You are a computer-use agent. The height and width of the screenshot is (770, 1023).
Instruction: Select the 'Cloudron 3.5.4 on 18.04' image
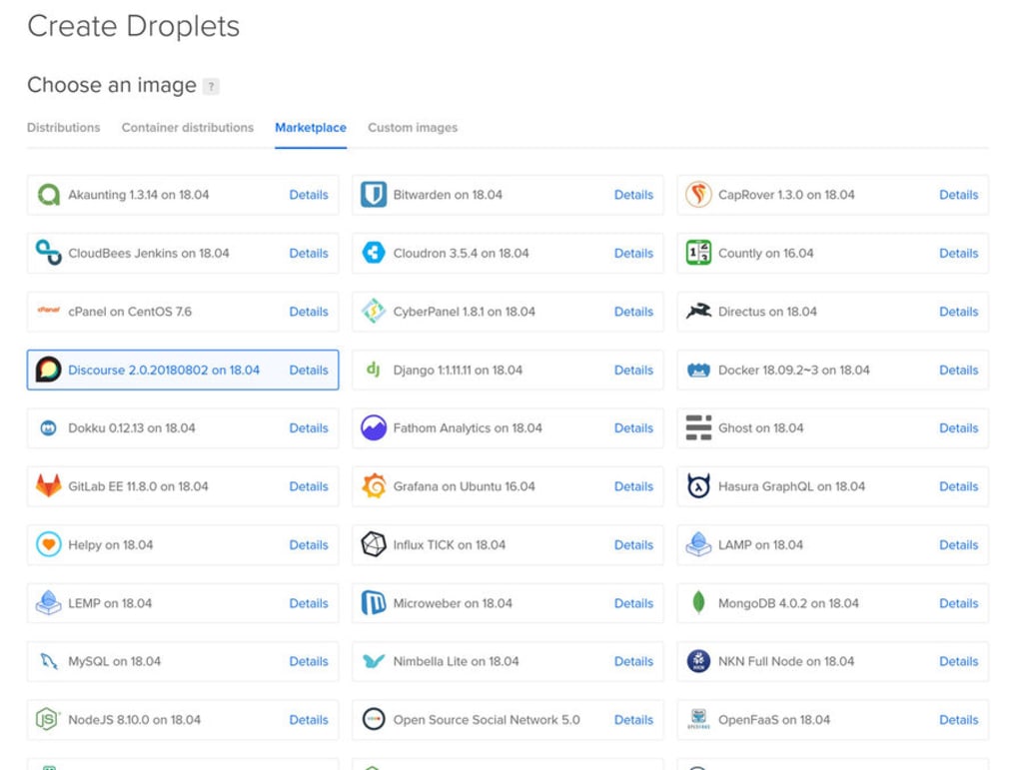click(508, 253)
